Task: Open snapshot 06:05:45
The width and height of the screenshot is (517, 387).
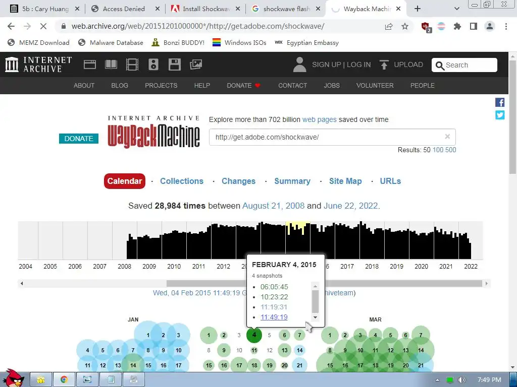Action: pyautogui.click(x=274, y=287)
